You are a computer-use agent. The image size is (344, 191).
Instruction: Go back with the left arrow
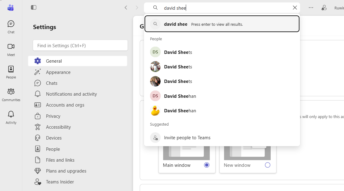tap(126, 8)
